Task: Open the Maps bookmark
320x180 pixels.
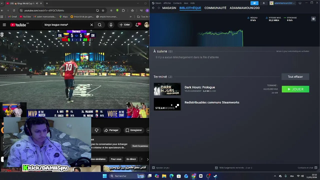Action: (x=63, y=17)
